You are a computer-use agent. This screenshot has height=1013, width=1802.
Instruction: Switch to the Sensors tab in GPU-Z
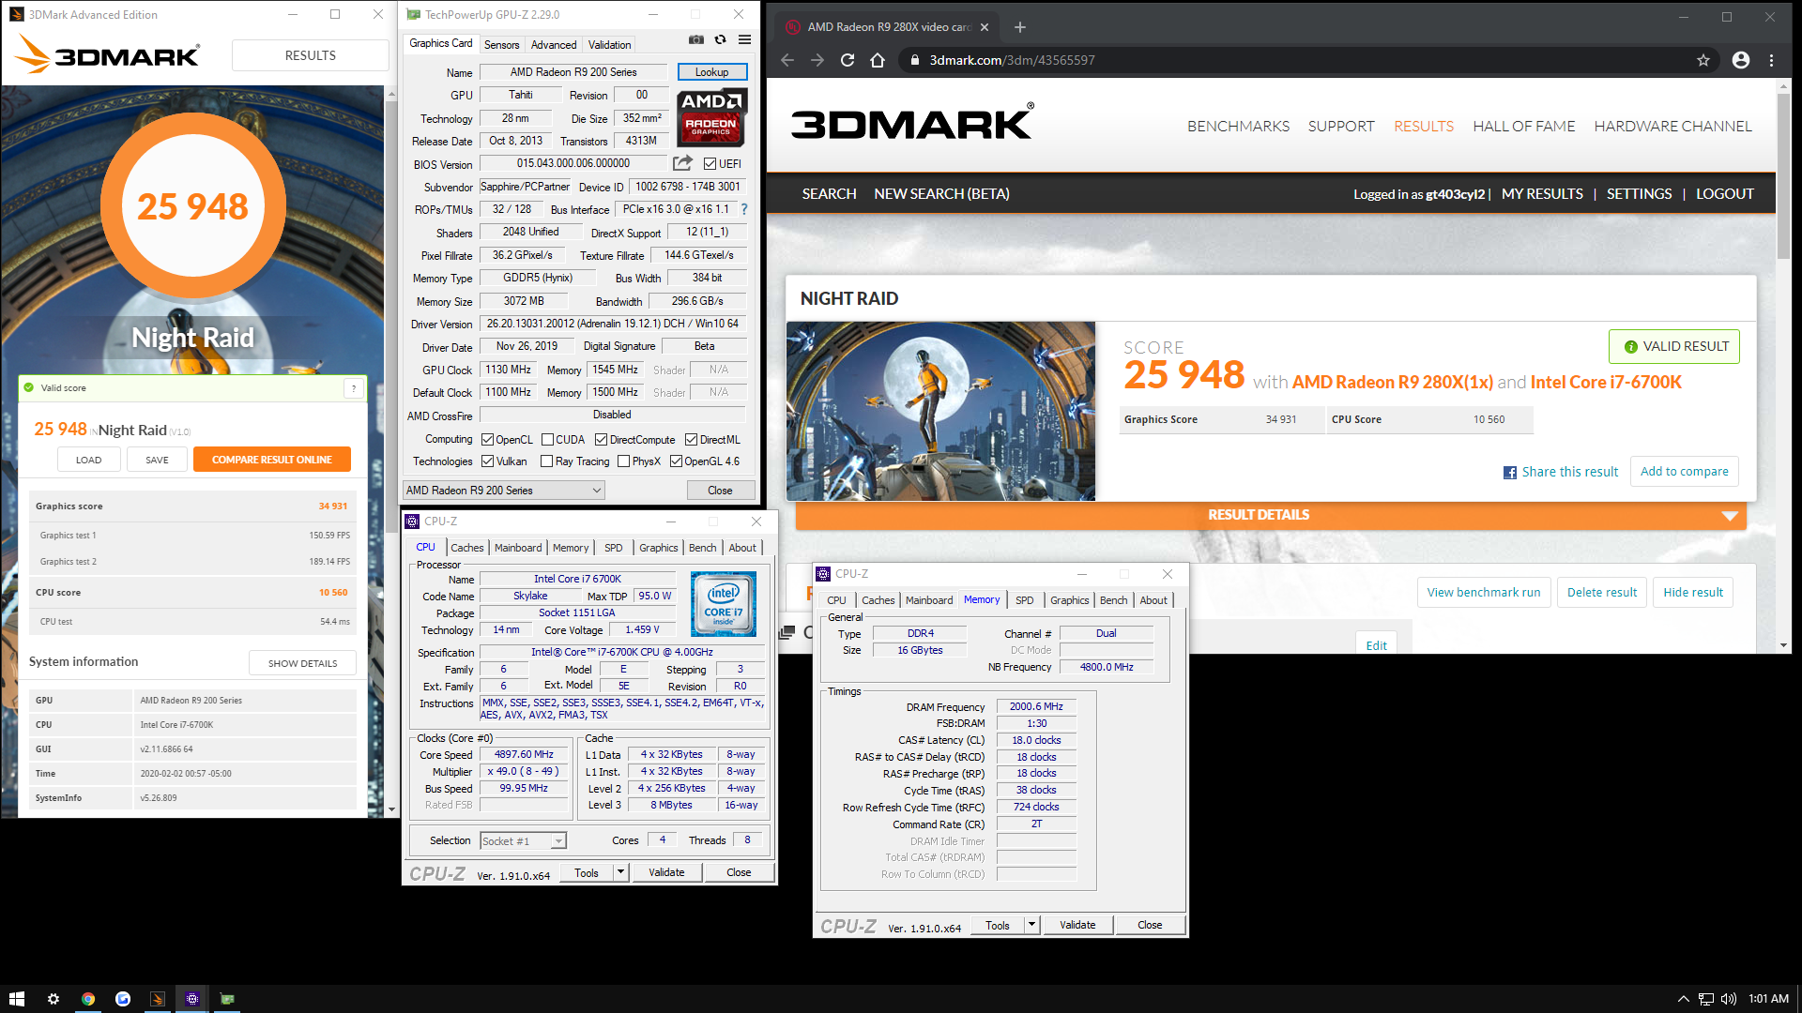[x=501, y=45]
